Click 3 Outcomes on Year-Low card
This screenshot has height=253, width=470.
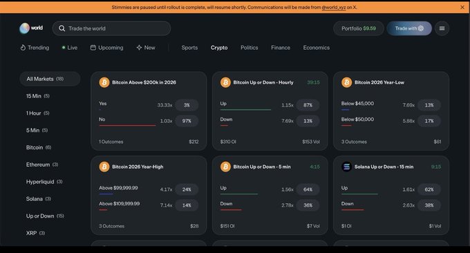coord(354,142)
